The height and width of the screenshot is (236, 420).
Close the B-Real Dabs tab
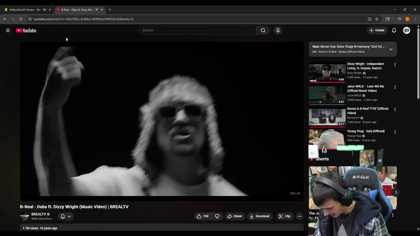[102, 10]
